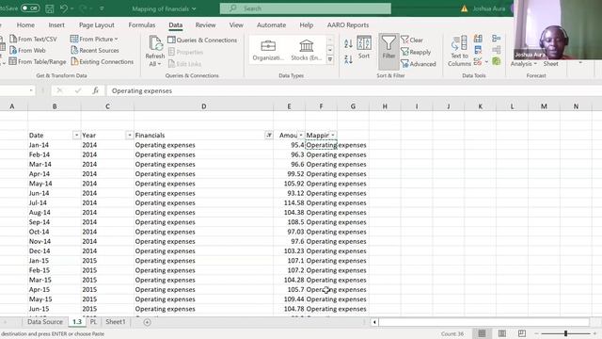The image size is (602, 339).
Task: Cancel the formula bar entry
Action: (59, 90)
